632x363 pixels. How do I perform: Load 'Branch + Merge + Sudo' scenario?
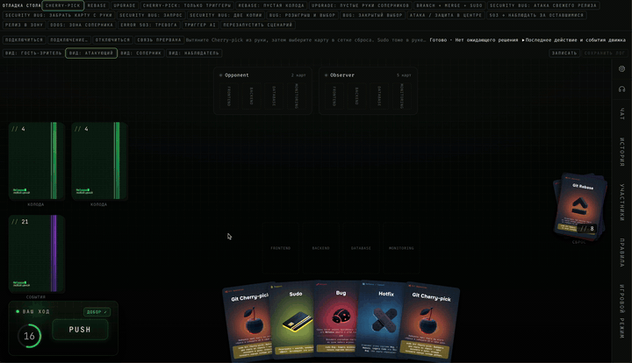point(449,5)
